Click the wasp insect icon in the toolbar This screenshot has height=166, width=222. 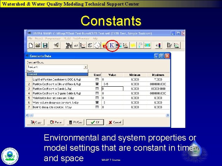click(57, 45)
